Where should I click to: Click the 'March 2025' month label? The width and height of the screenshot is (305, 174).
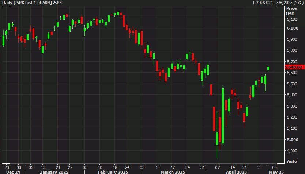(173, 172)
